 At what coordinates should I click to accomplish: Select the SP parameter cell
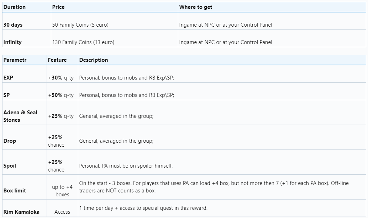click(x=6, y=95)
